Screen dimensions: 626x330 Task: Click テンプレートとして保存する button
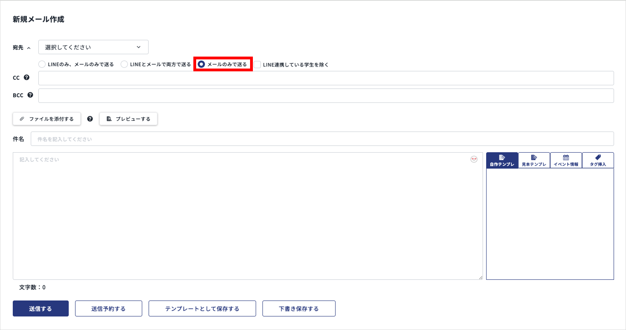click(202, 308)
